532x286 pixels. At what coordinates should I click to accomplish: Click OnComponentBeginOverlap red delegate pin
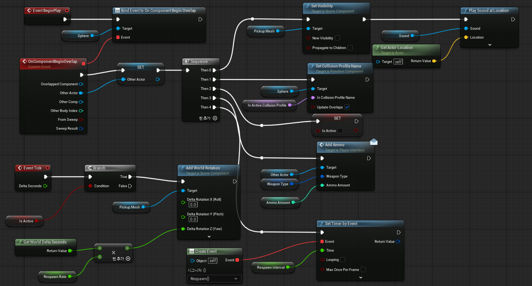(84, 64)
